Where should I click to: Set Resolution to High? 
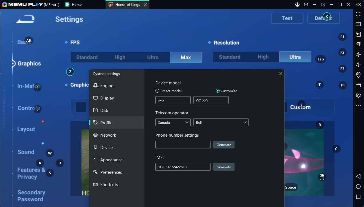coord(263,57)
